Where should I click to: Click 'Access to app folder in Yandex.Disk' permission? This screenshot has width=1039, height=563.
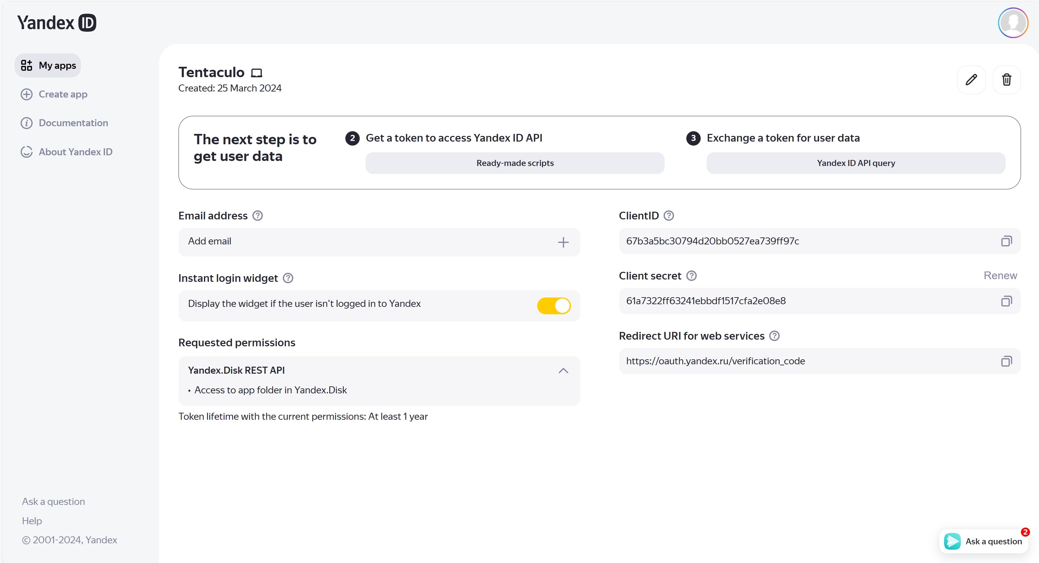click(x=271, y=390)
